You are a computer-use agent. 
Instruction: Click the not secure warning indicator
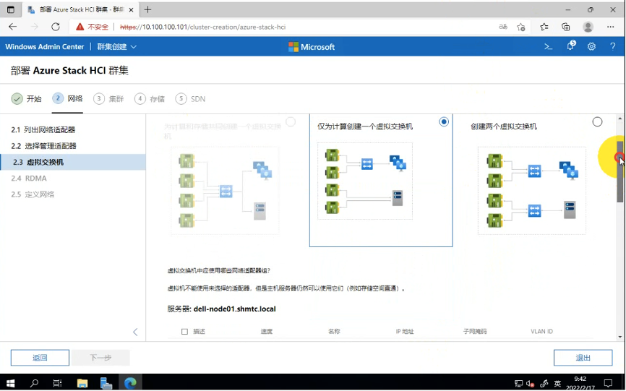93,27
